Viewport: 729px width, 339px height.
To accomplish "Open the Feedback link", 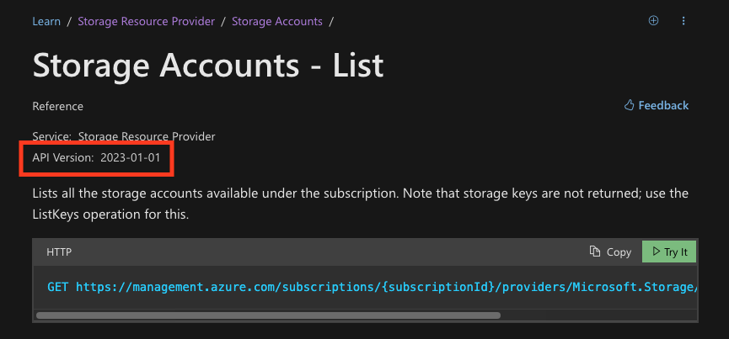I will coord(663,105).
